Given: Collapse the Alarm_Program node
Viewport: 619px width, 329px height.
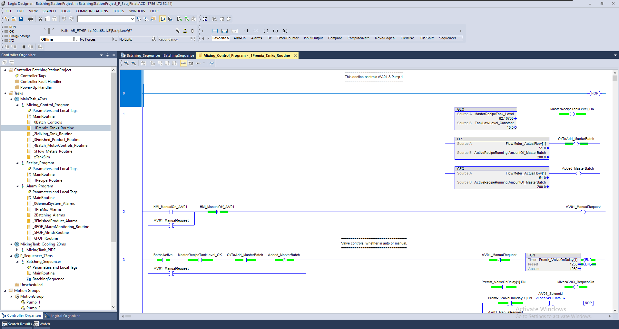Looking at the screenshot, I should (17, 186).
